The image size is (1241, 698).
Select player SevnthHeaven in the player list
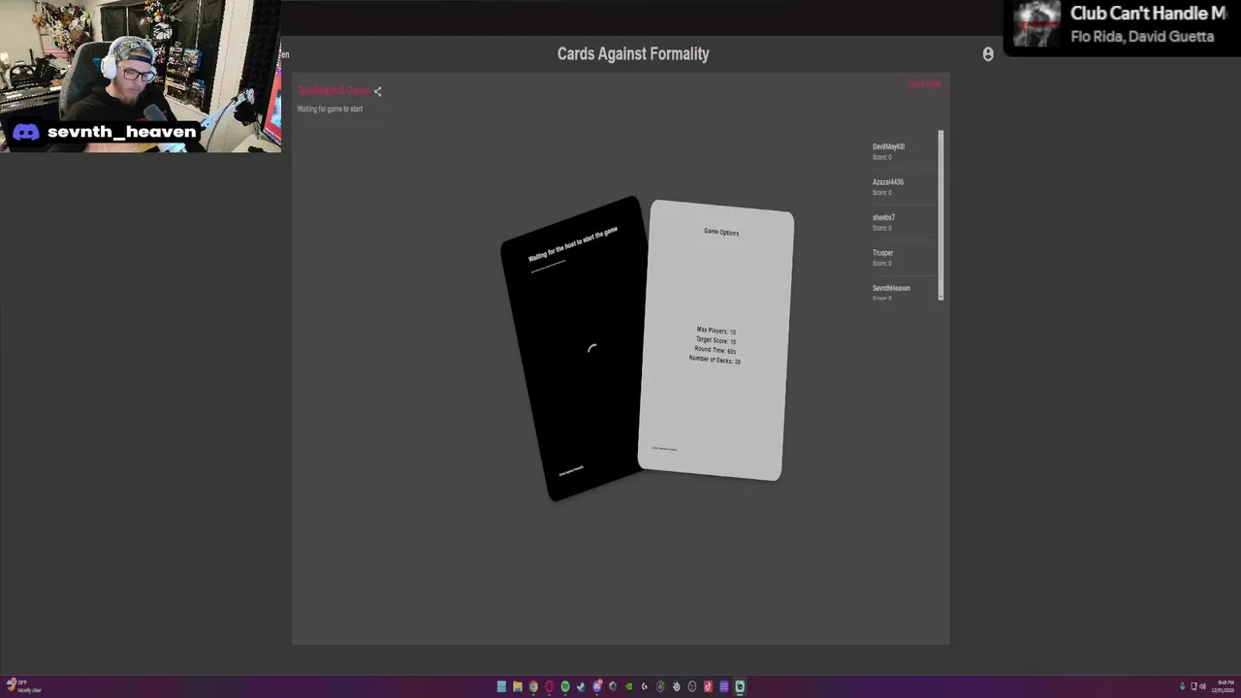[x=903, y=291]
